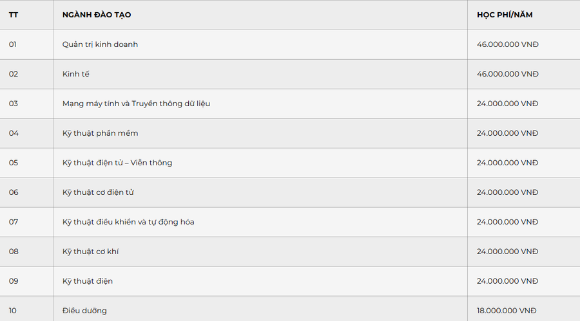Click "Kỹ thuật điện tử – Viễn thông" entry
Screen dimensions: 580x321
pyautogui.click(x=117, y=163)
